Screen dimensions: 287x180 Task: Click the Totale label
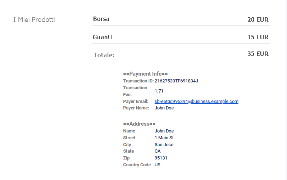click(104, 55)
